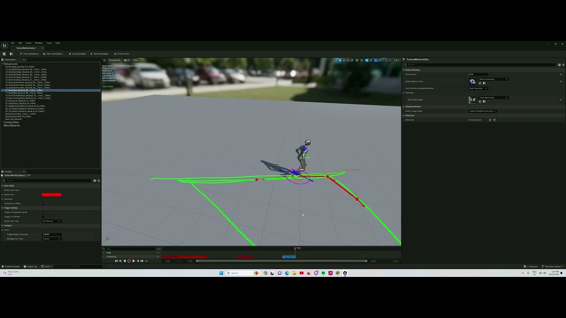Screen dimensions: 566x318
Task: Expand the Notify Color property
Action: tap(2, 195)
